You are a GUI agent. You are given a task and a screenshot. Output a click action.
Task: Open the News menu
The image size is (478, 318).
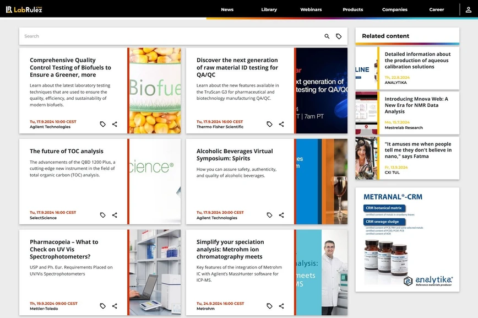(227, 9)
